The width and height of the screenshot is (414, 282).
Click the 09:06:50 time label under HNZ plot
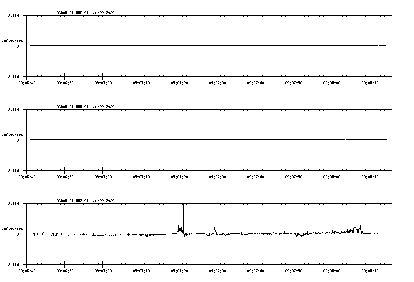(x=65, y=271)
